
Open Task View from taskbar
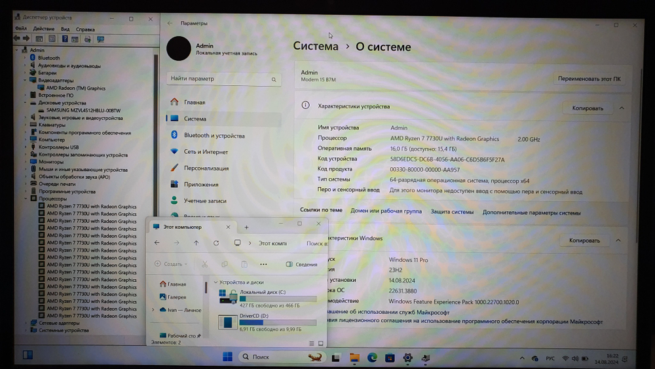coord(335,358)
